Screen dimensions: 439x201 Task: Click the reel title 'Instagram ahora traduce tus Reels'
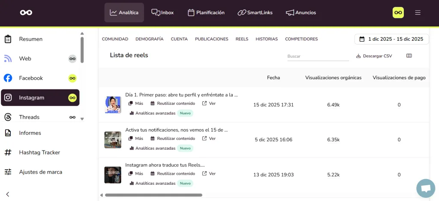click(x=165, y=165)
